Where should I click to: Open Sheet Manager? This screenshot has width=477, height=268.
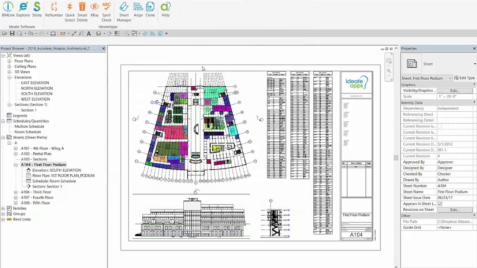124,12
